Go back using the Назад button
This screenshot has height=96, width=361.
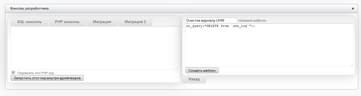coord(194,79)
